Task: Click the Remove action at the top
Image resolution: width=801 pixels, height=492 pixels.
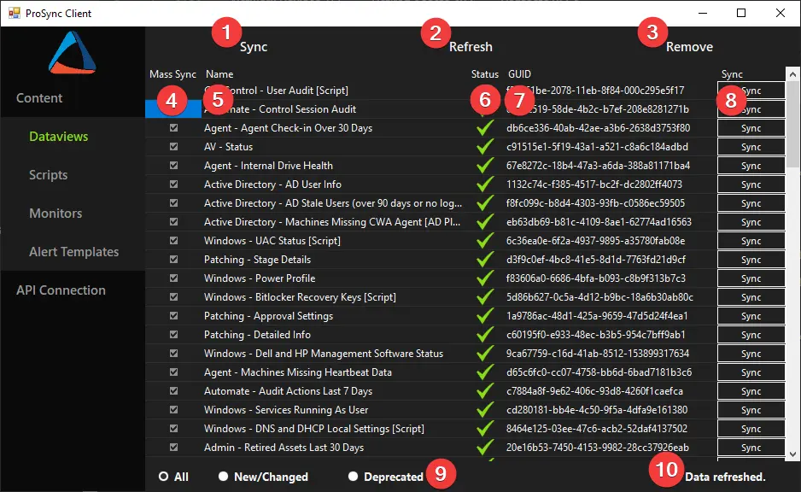Action: [x=690, y=46]
